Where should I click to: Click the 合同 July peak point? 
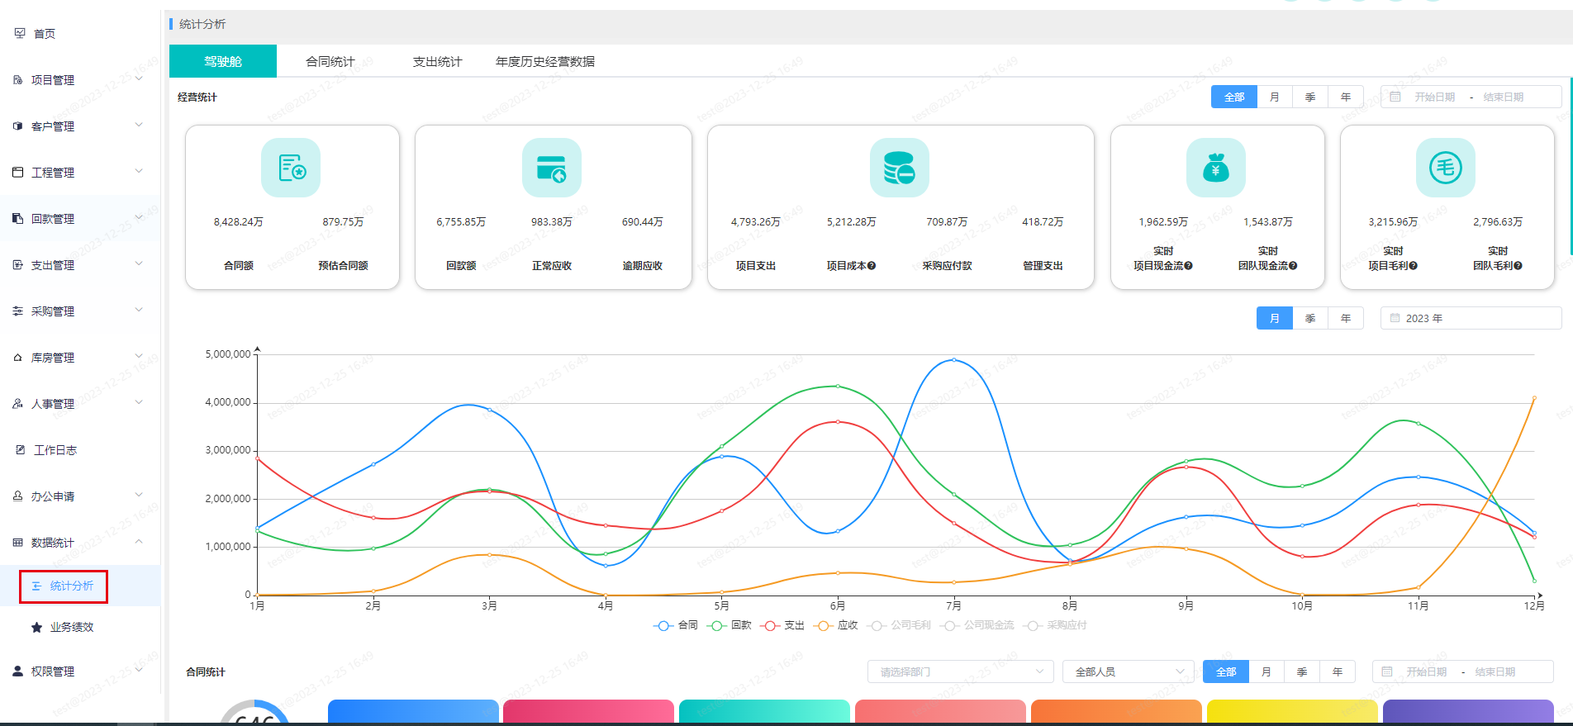pyautogui.click(x=953, y=360)
